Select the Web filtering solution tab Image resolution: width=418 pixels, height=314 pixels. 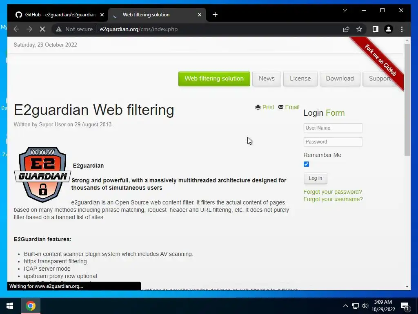coord(157,15)
